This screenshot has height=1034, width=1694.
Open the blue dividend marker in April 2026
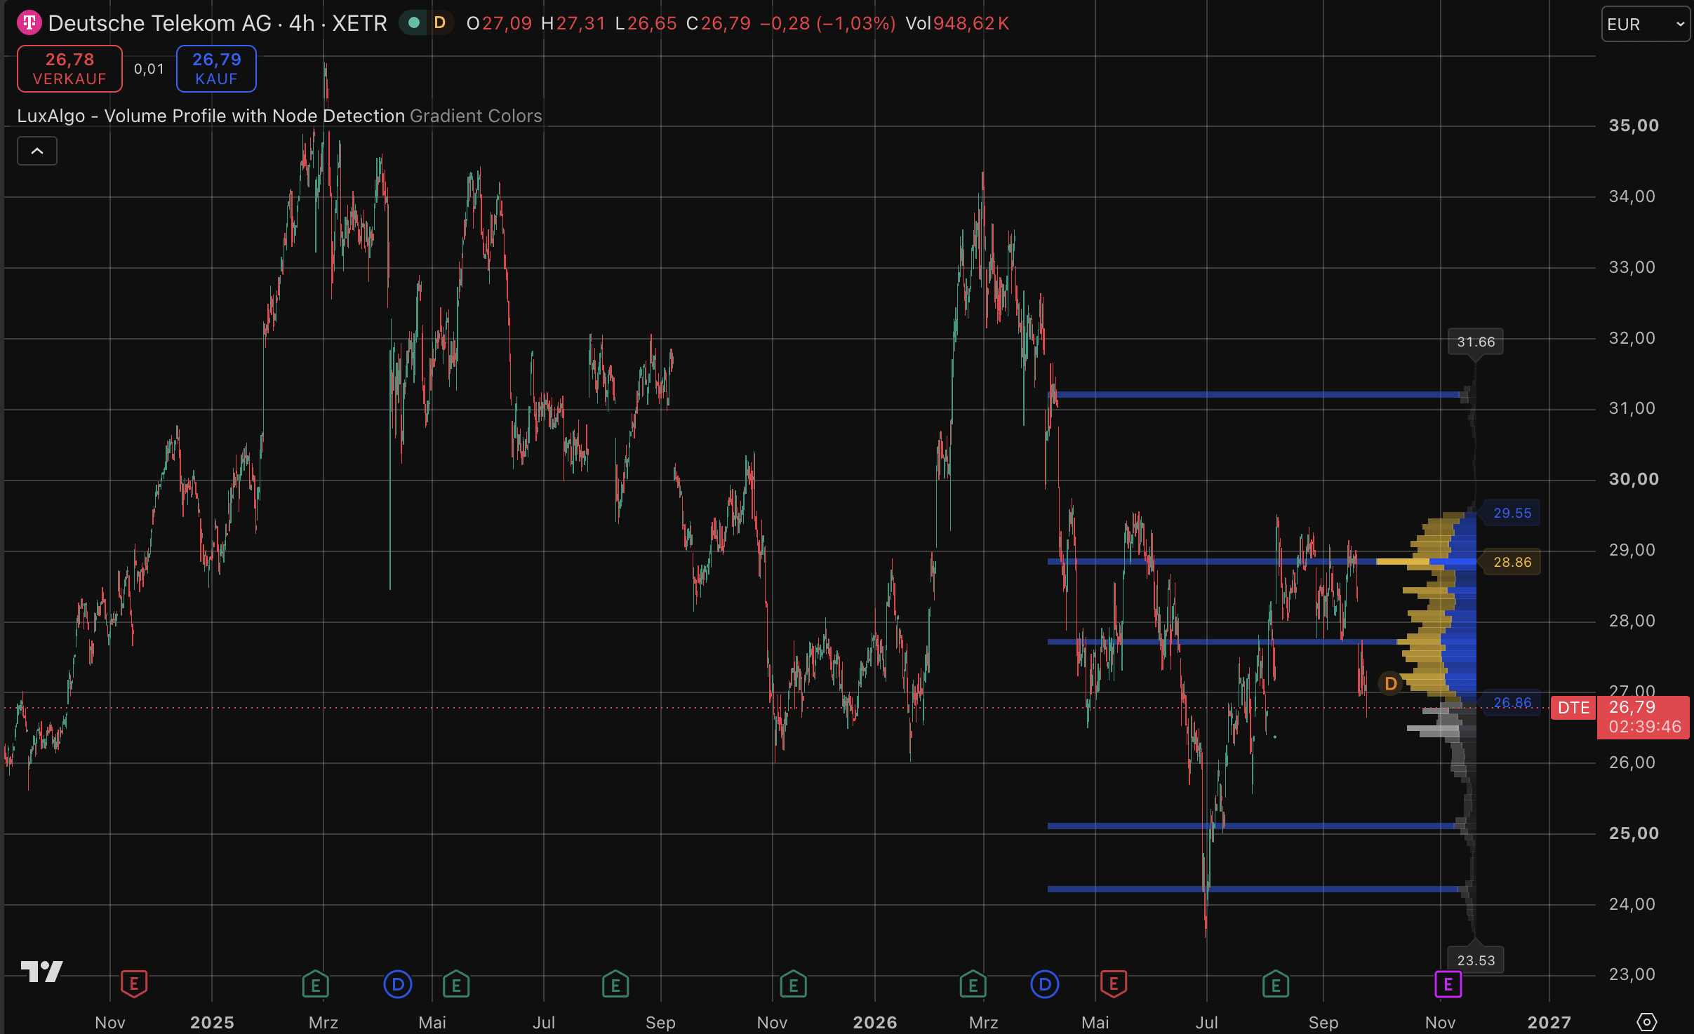[x=1045, y=983]
